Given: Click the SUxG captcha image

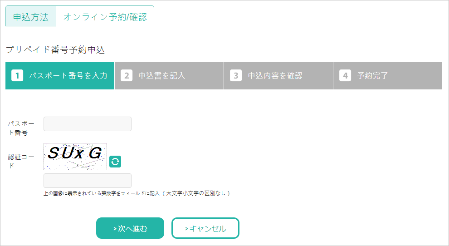Looking at the screenshot, I should tap(75, 157).
